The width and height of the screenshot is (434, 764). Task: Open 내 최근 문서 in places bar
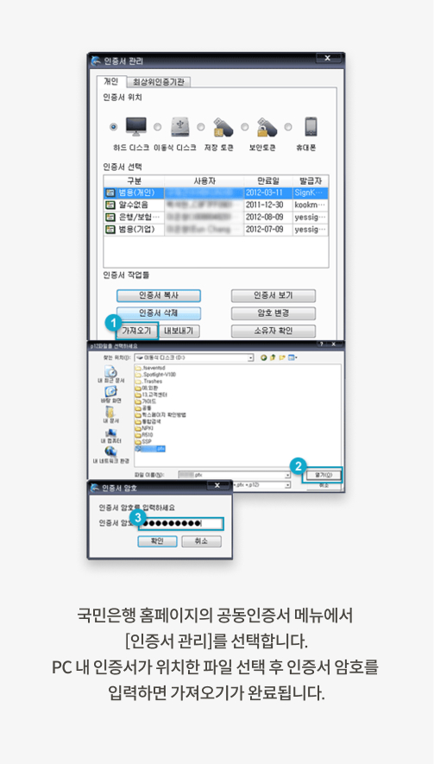click(110, 376)
